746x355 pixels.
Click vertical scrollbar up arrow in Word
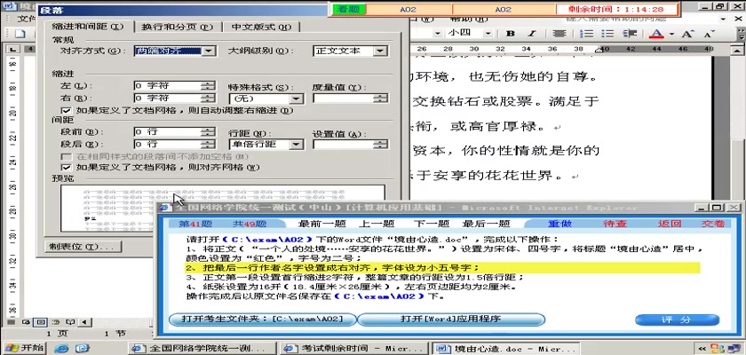tap(738, 50)
